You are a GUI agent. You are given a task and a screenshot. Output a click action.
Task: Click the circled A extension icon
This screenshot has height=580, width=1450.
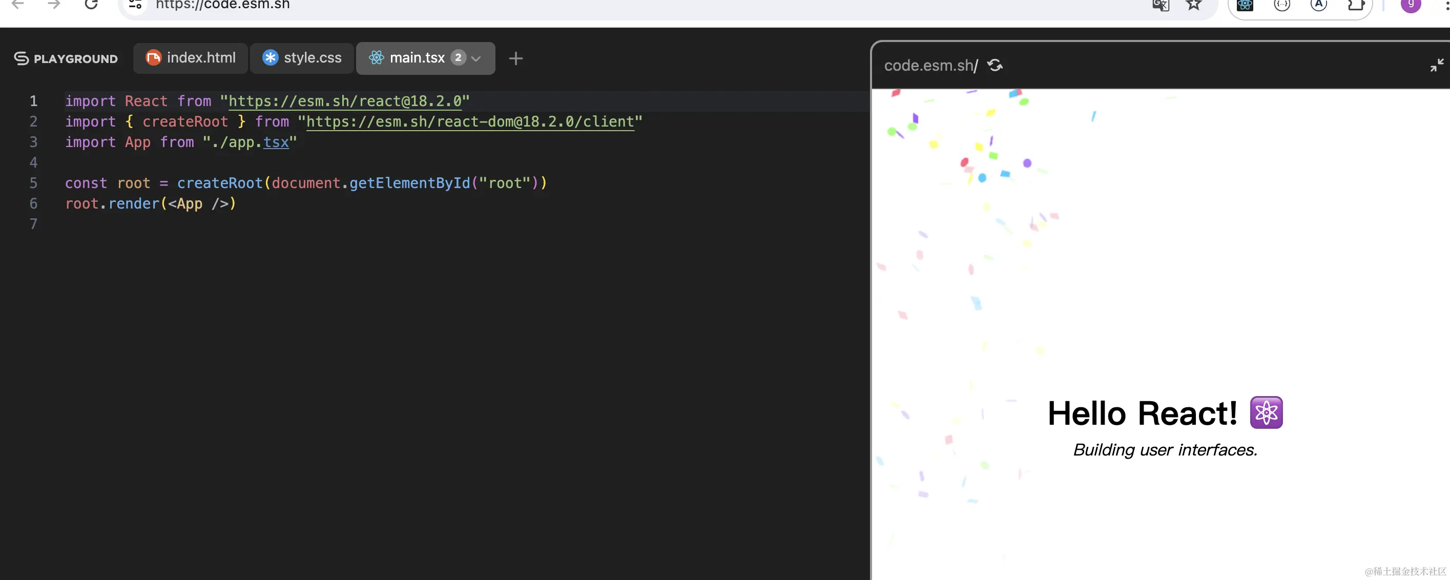[1318, 5]
